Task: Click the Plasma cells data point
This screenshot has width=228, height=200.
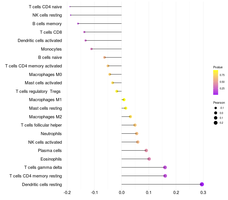Action: [146, 151]
